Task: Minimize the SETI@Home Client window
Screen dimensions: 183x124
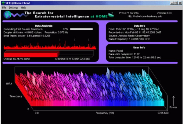Action: coord(172,3)
